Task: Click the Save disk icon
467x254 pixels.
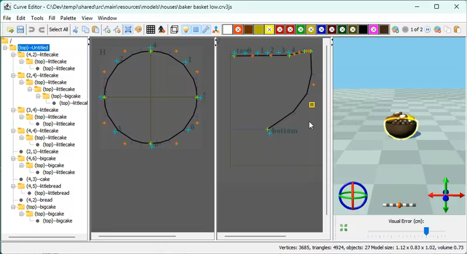Action: pos(20,29)
